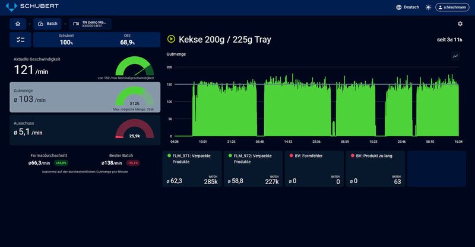Open the checklist icon button
The image size is (475, 247).
coord(20,40)
